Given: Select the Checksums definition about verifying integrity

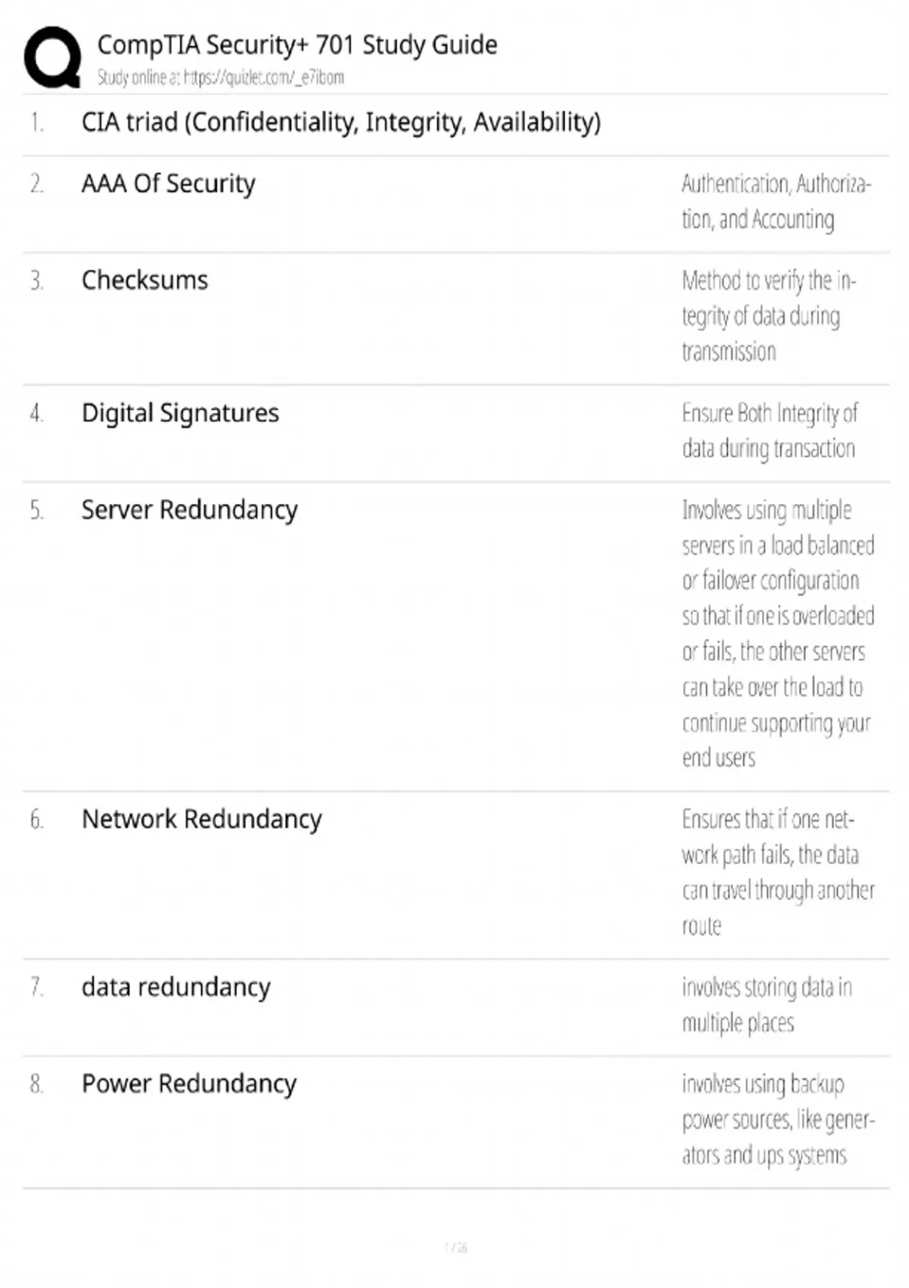Looking at the screenshot, I should click(768, 316).
